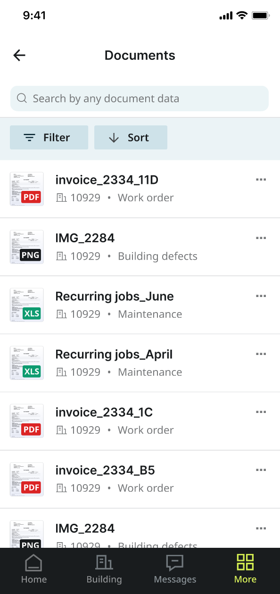This screenshot has height=594, width=280.
Task: Open more options for invoice_2334_1C
Action: point(261,412)
